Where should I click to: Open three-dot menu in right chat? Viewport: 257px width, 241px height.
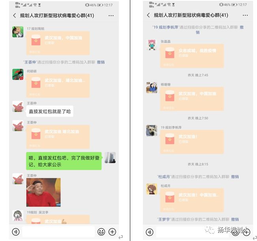pyautogui.click(x=245, y=15)
